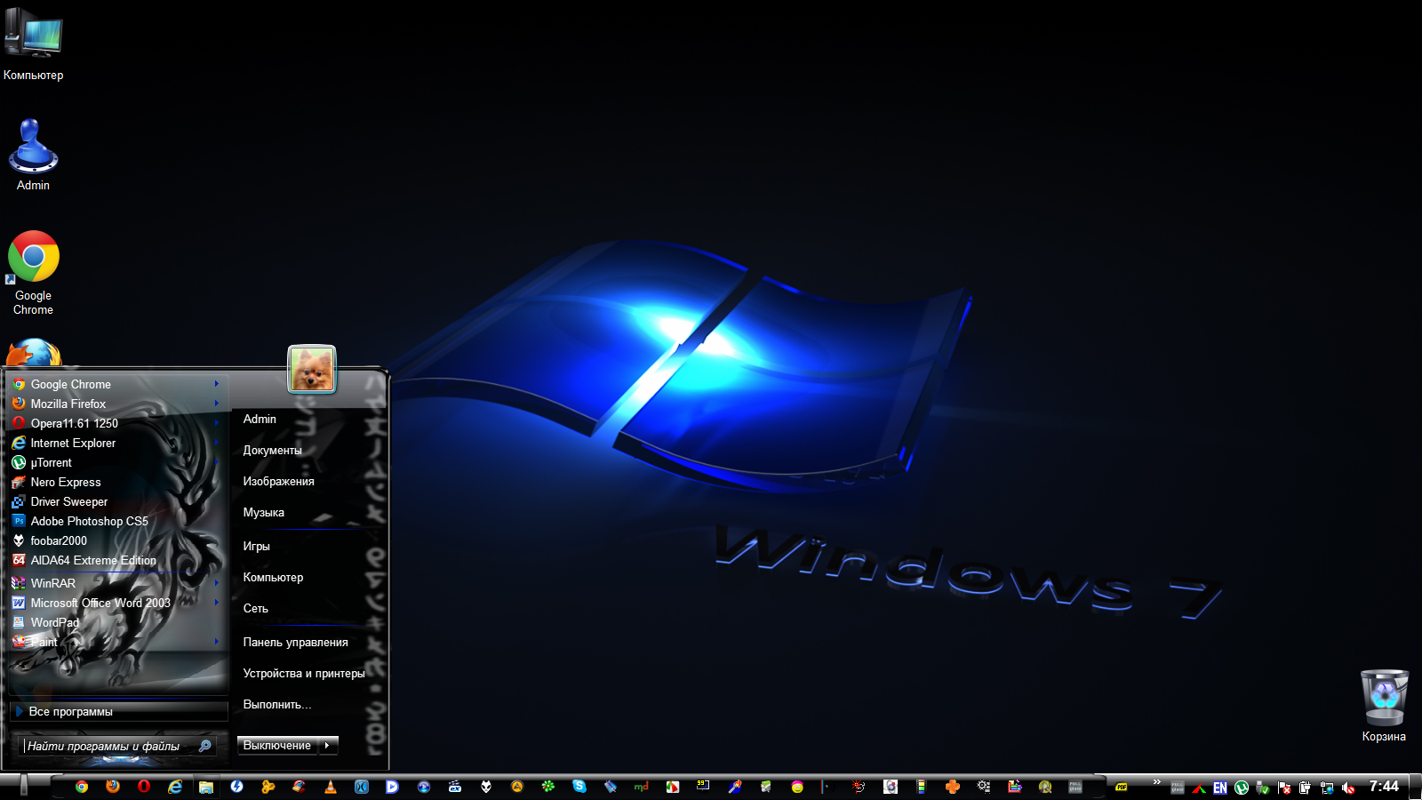Click the ICQ flower icon in taskbar
The height and width of the screenshot is (800, 1422).
[548, 787]
